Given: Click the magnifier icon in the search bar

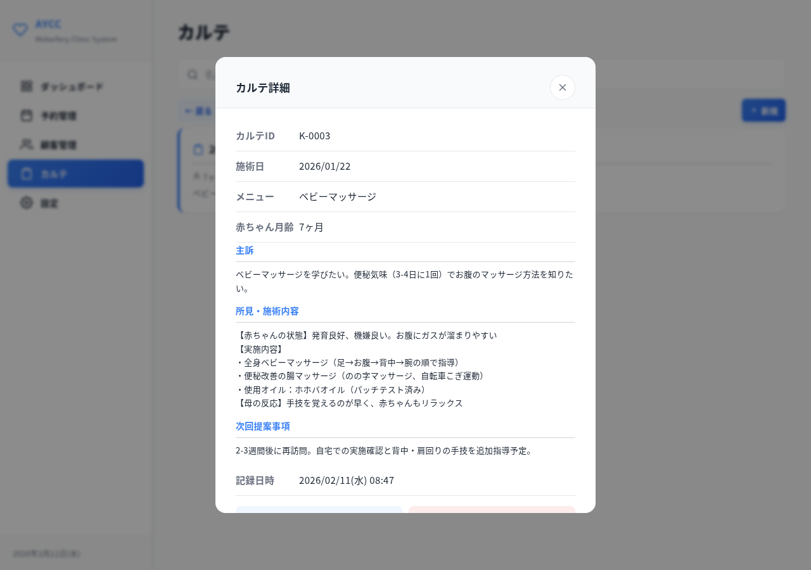Looking at the screenshot, I should point(193,74).
